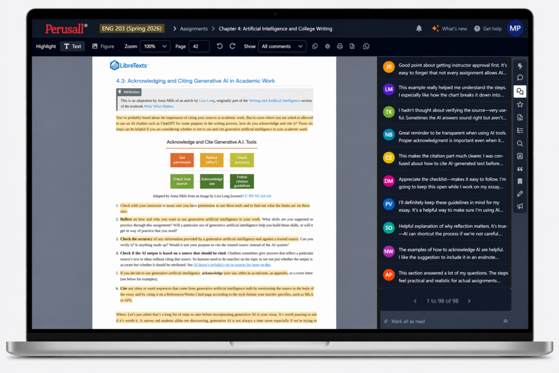
Task: Select the Text annotation tool
Action: point(72,46)
